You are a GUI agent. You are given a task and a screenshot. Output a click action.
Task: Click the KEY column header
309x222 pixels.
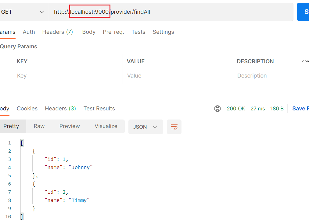[22, 61]
